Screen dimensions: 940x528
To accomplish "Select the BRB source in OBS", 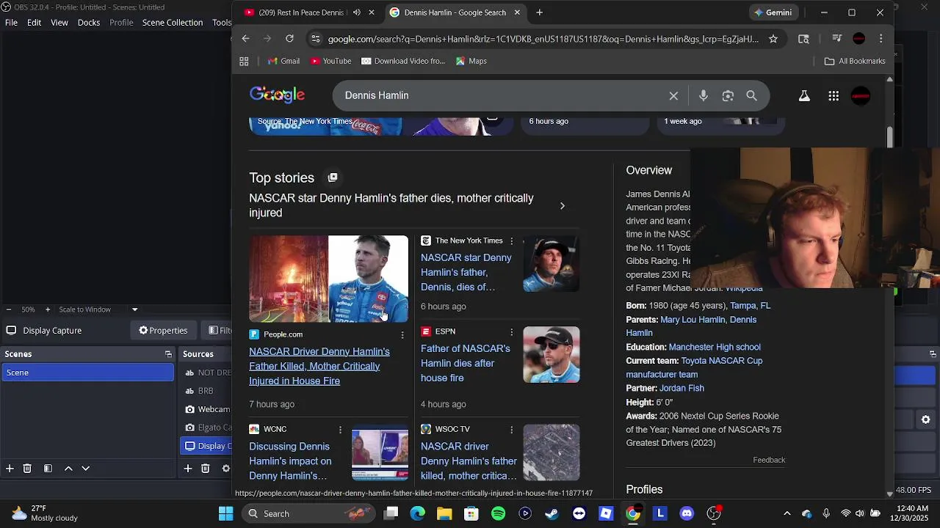I will coord(206,391).
